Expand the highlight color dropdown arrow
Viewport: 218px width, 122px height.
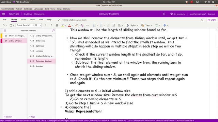coord(65,25)
